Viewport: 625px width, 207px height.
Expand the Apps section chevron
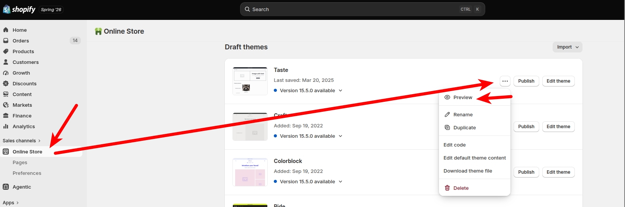coord(18,203)
